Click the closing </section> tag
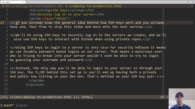Viewport: 195px width, 109px height. tap(35, 85)
